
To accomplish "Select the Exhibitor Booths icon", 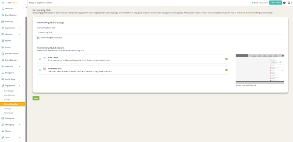I will pos(3,53).
